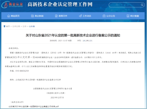
Task: Open the 公示公告 breadcrumb link
Action: (x=16, y=26)
